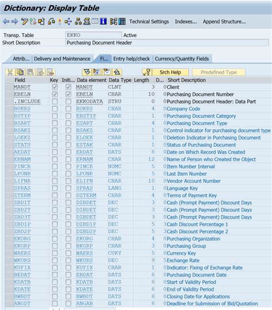Screen dimensions: 272x310
Task: Toggle the Initial checkbox for MANDT
Action: click(68, 87)
